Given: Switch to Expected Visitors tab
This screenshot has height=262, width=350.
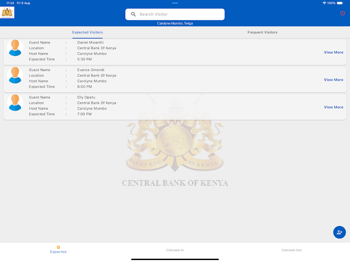Looking at the screenshot, I should (88, 32).
